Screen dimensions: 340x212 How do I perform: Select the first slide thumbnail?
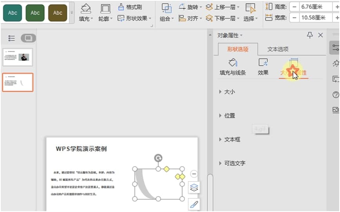tap(18, 57)
